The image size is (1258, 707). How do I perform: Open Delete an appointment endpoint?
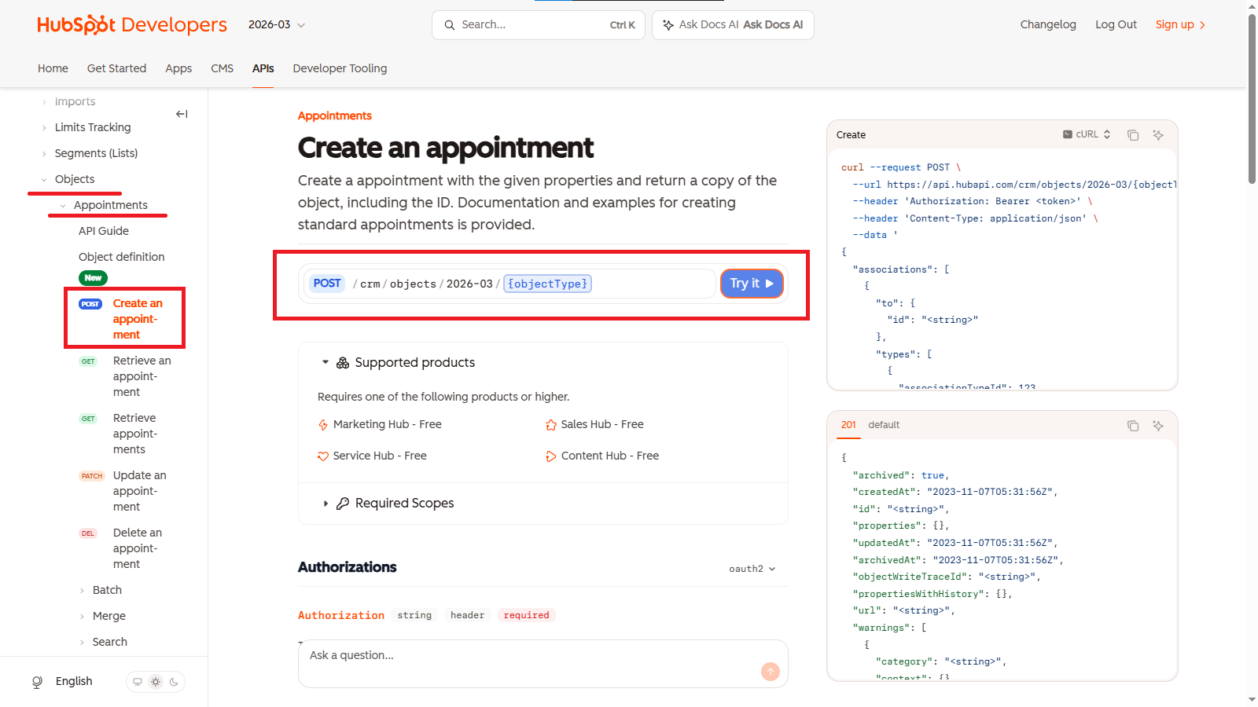tap(138, 548)
